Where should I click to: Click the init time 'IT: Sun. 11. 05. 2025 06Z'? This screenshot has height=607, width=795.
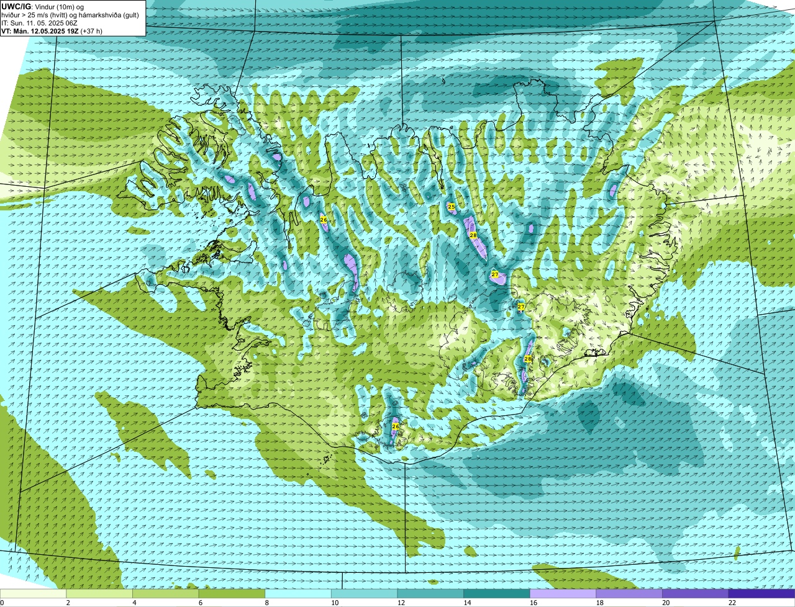pos(39,23)
